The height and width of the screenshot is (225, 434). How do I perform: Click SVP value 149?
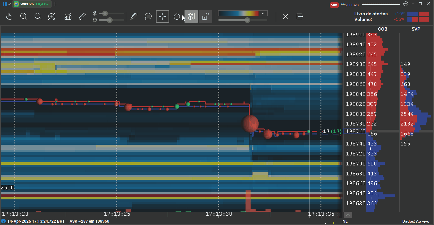405,64
